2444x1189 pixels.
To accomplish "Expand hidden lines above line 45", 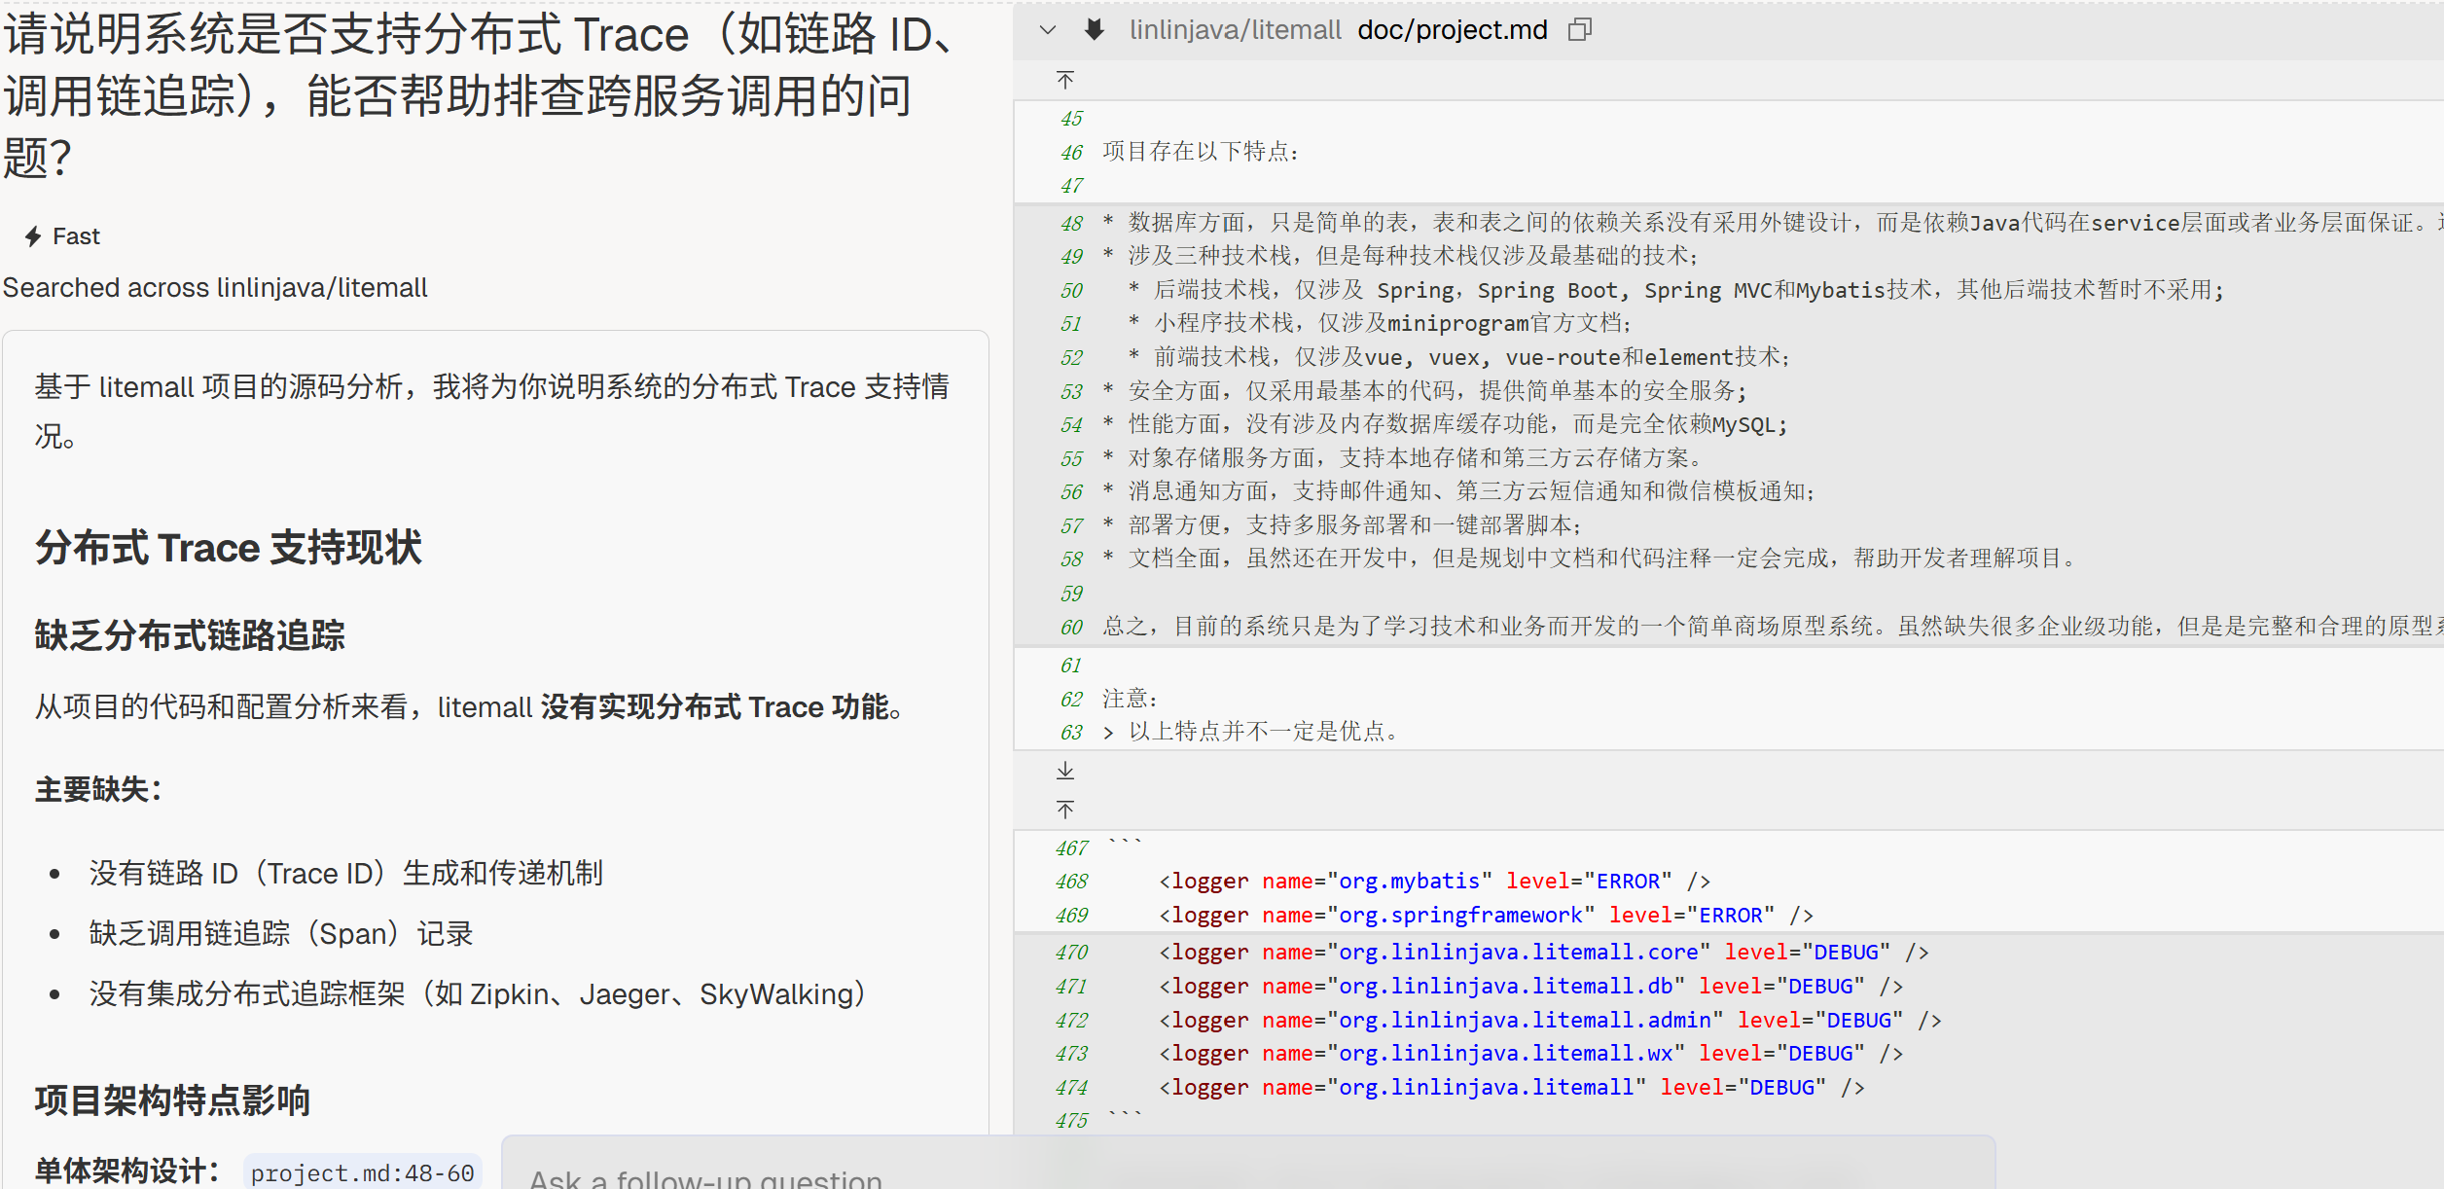I will click(x=1065, y=80).
